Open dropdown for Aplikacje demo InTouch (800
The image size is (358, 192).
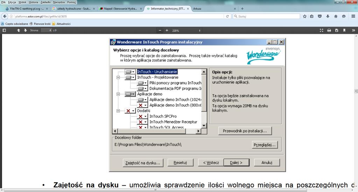click(142, 105)
